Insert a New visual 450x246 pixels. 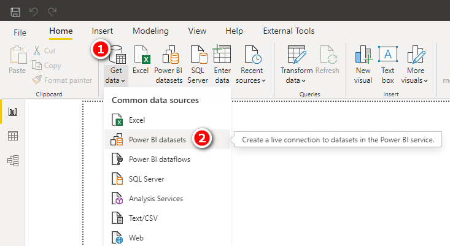363,65
